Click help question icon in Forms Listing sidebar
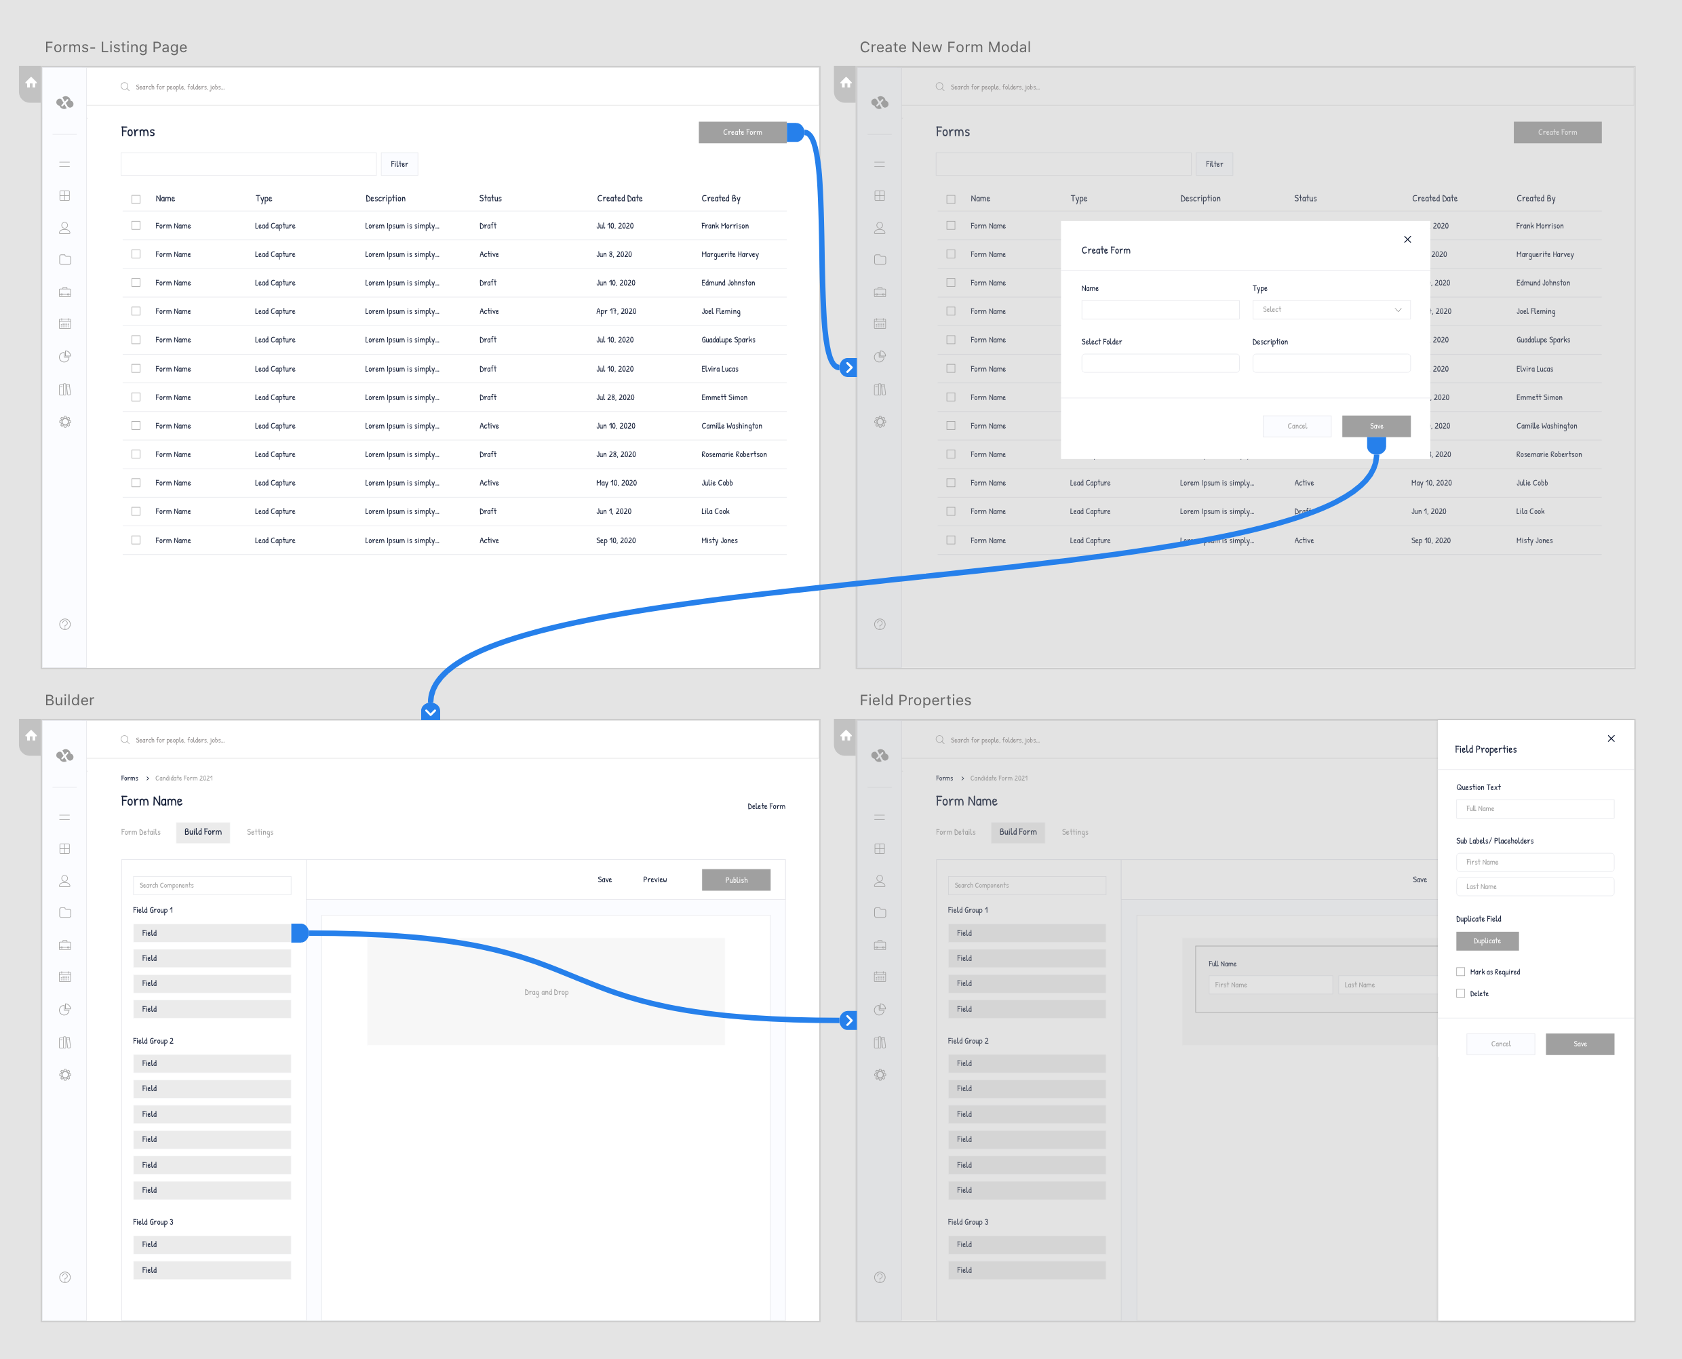This screenshot has height=1359, width=1682. coord(65,624)
